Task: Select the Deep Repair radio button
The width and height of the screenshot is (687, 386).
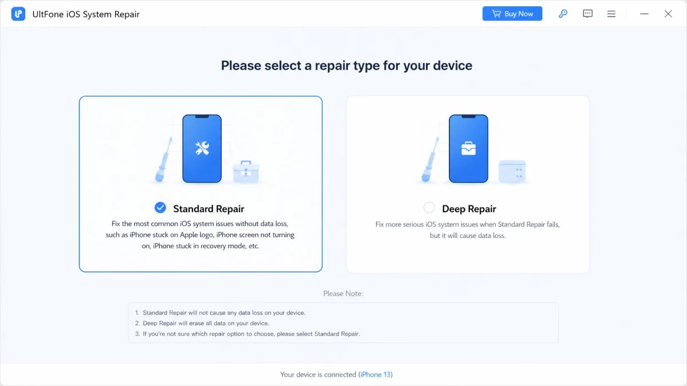Action: point(429,208)
